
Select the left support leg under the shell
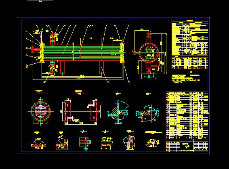click(x=62, y=68)
